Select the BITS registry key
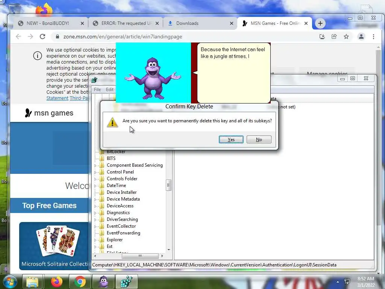The image size is (385, 289). [x=111, y=158]
